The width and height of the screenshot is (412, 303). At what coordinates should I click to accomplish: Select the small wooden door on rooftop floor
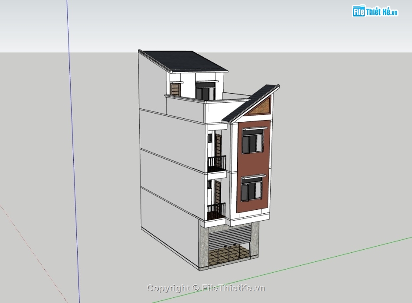pyautogui.click(x=175, y=89)
